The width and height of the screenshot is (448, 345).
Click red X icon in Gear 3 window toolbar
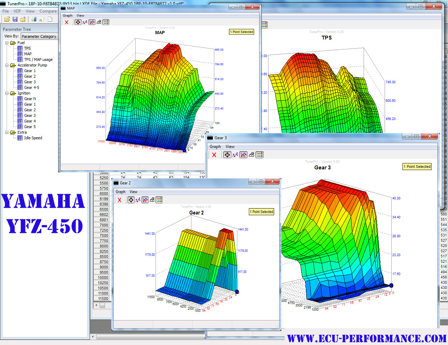point(214,155)
